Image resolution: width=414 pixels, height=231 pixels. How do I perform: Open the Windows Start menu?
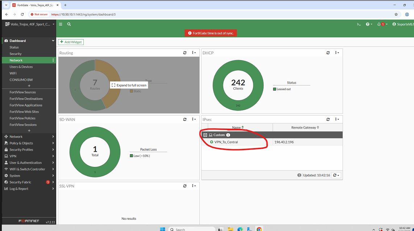click(x=162, y=229)
